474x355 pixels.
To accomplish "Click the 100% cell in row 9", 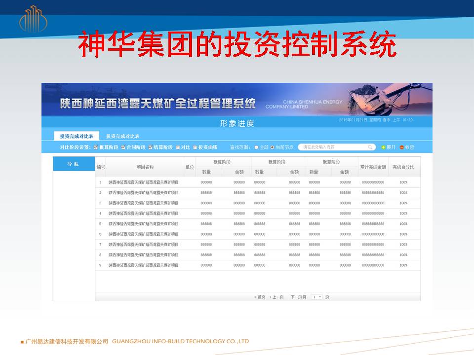I will point(403,265).
